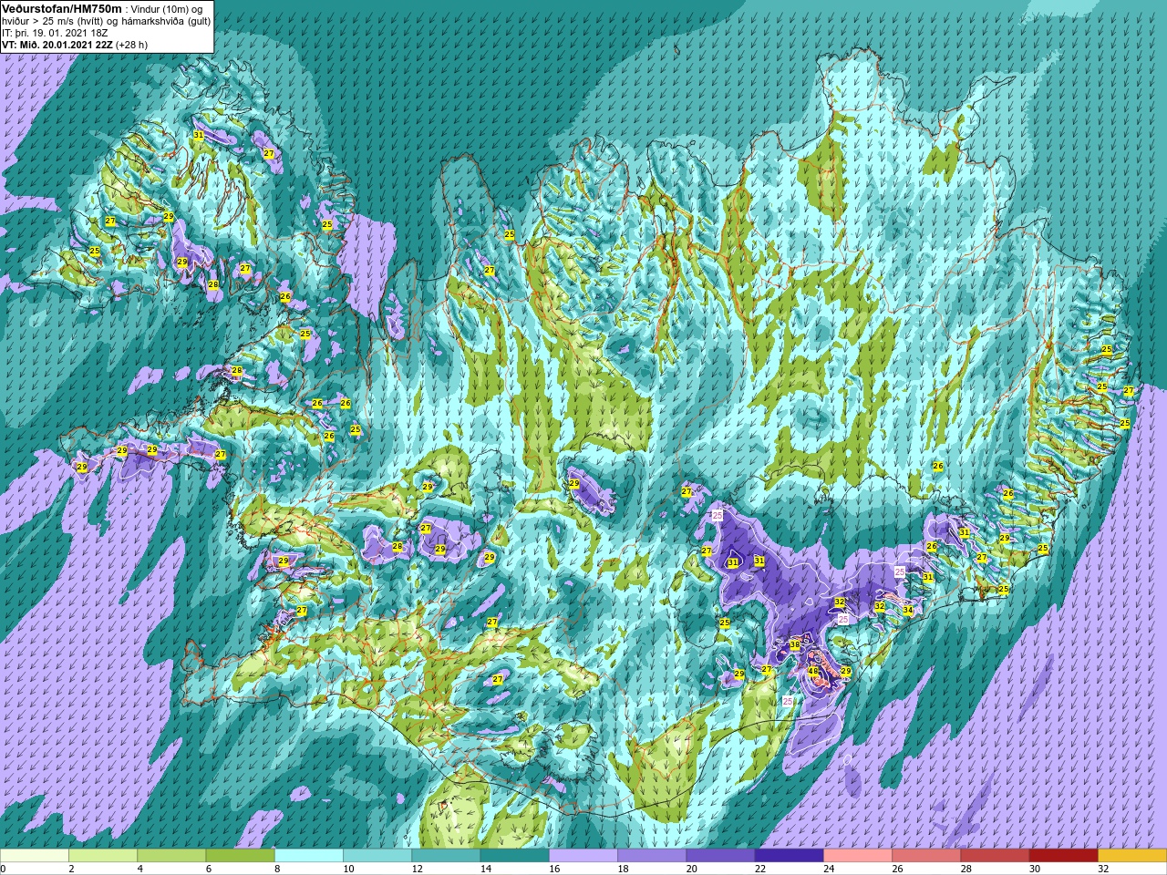Image resolution: width=1167 pixels, height=875 pixels.
Task: Click the 'VT: Mið. 20.01.2021 22Z' valid time
Action: click(57, 44)
